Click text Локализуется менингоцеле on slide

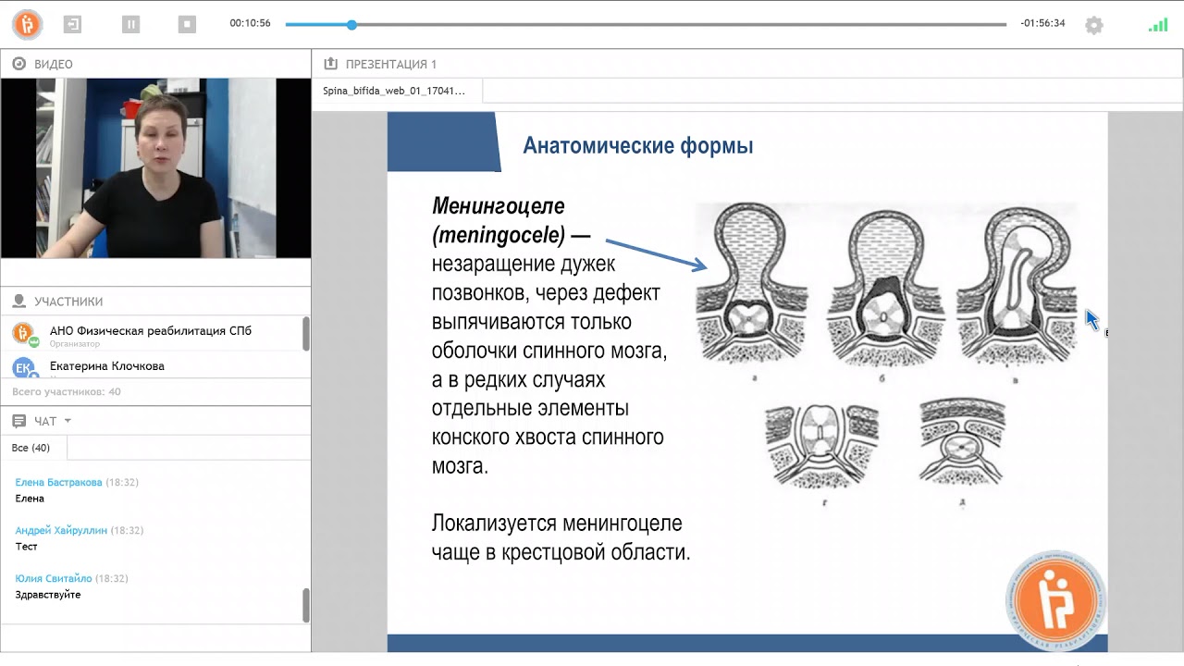coord(557,524)
